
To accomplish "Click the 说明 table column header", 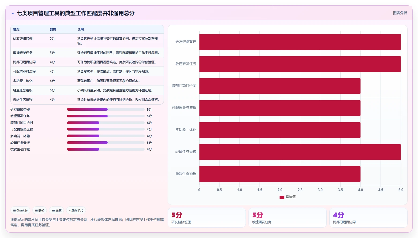I will tap(81, 29).
